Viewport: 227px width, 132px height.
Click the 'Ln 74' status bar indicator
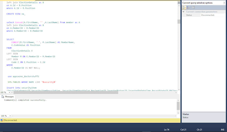click(167, 130)
